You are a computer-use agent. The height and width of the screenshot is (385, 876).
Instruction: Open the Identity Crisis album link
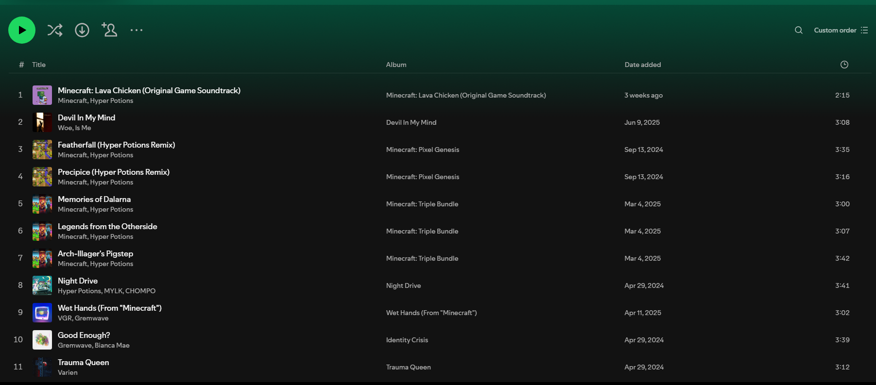(407, 340)
